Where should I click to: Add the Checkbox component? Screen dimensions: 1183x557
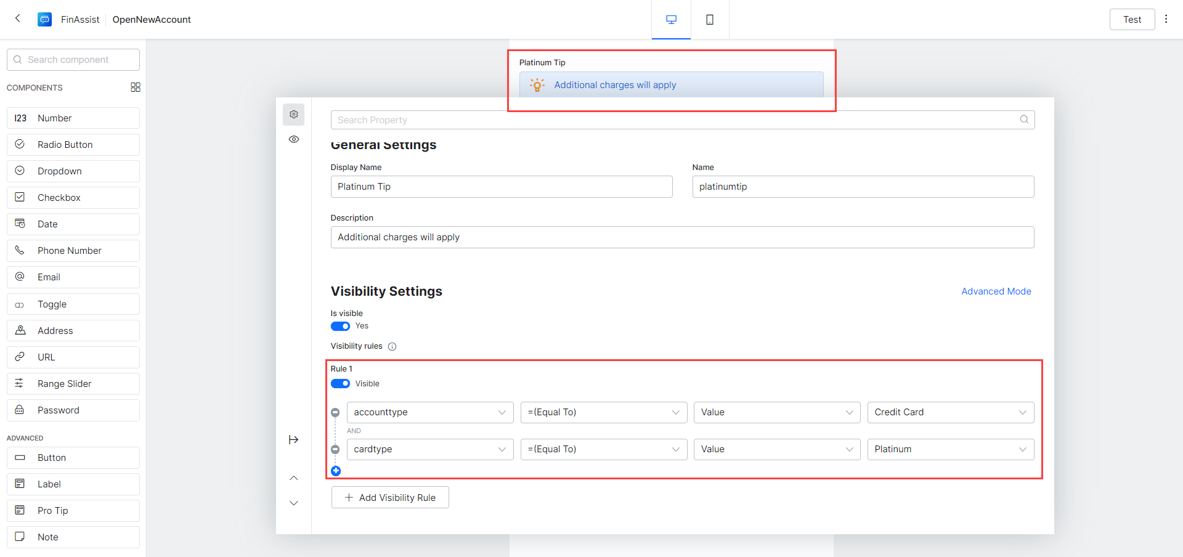click(73, 198)
